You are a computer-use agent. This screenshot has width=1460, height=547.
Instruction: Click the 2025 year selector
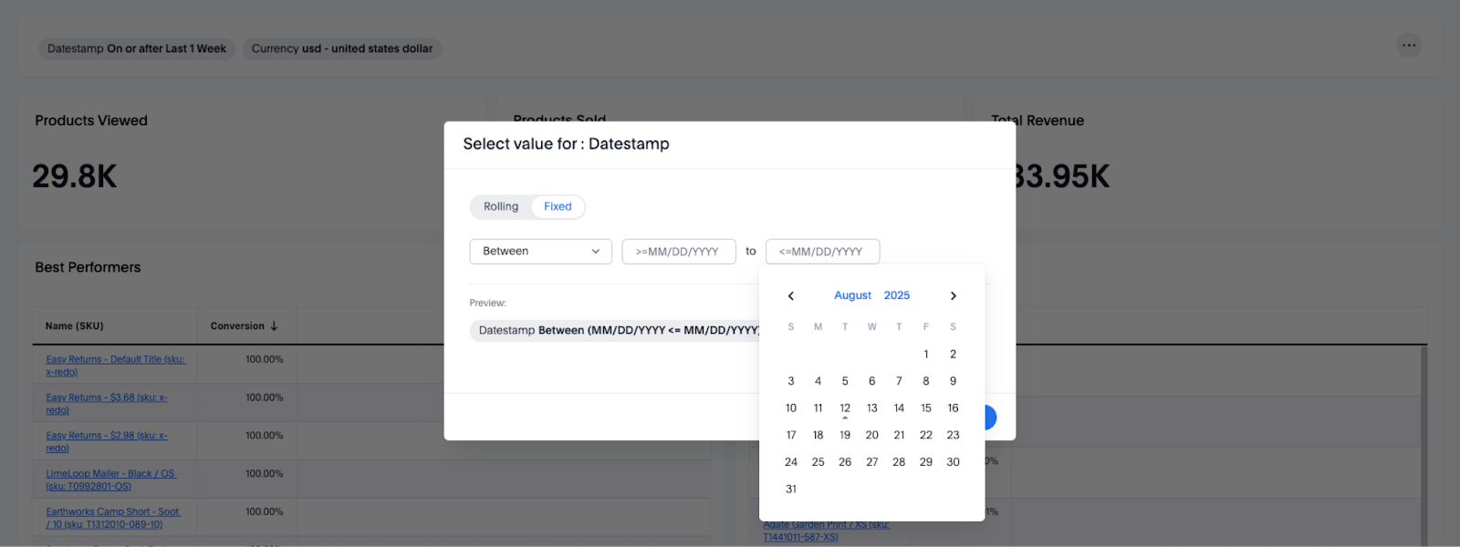pos(896,295)
